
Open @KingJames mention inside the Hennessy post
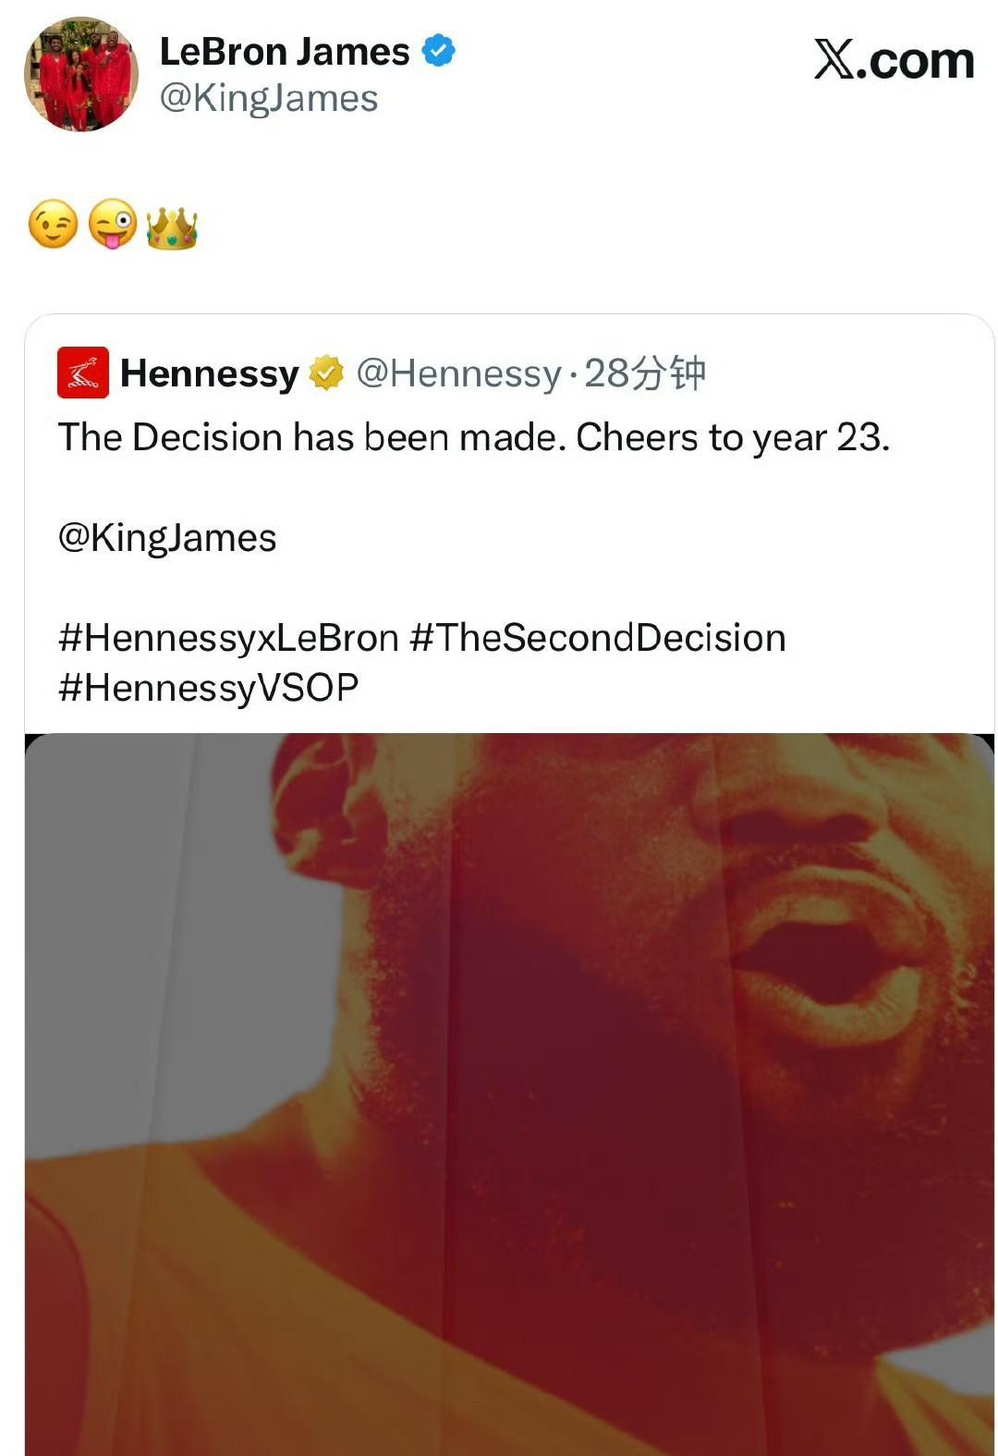click(167, 538)
